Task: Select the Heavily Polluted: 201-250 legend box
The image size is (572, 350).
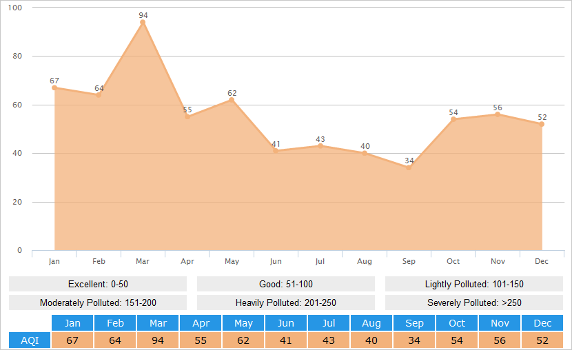Action: point(286,302)
